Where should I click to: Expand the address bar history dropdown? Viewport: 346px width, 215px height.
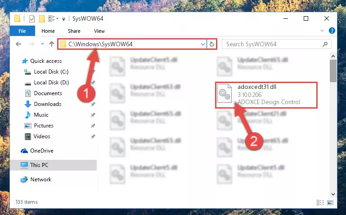[203, 44]
